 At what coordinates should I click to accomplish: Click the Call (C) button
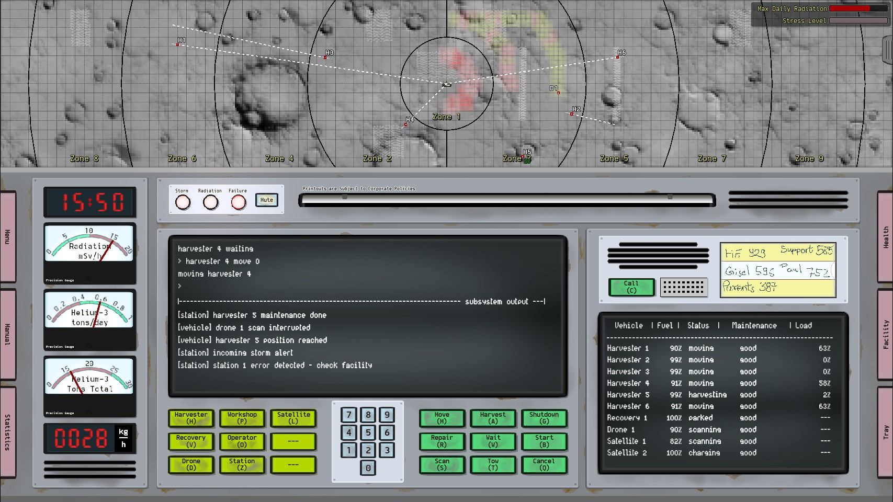(x=631, y=287)
